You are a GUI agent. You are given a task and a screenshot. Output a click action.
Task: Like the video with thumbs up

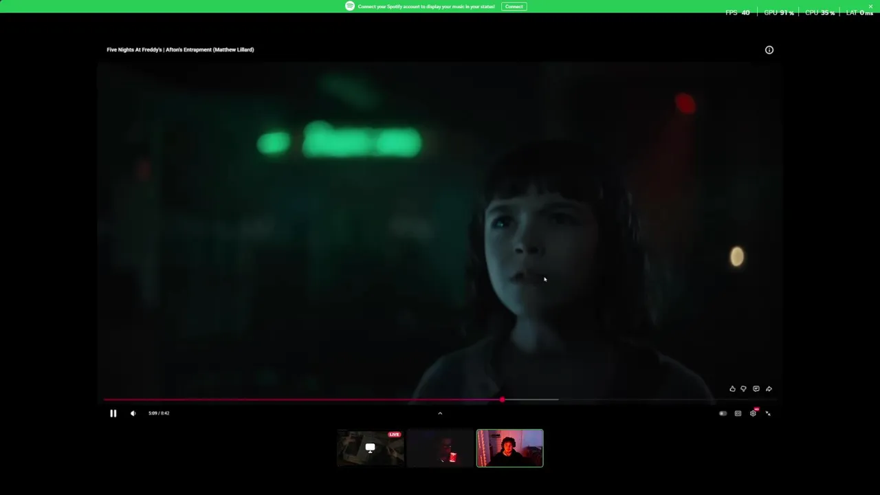[x=732, y=389]
